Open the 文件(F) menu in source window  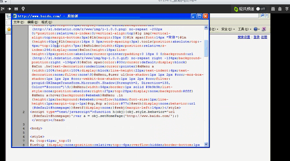(19, 22)
